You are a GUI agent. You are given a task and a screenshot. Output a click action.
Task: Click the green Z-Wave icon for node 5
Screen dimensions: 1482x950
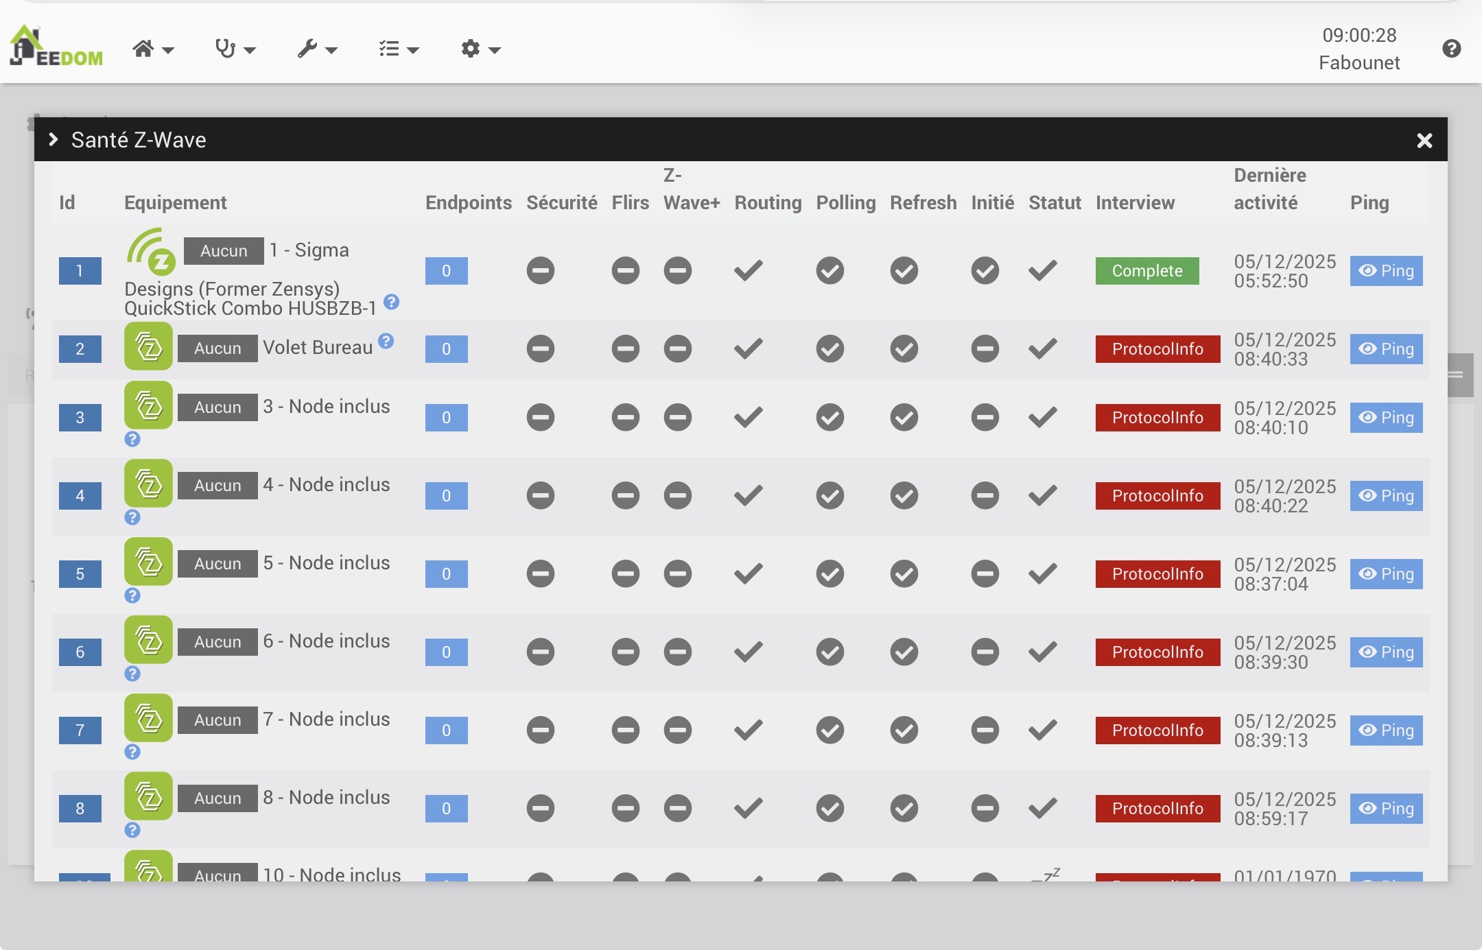148,562
